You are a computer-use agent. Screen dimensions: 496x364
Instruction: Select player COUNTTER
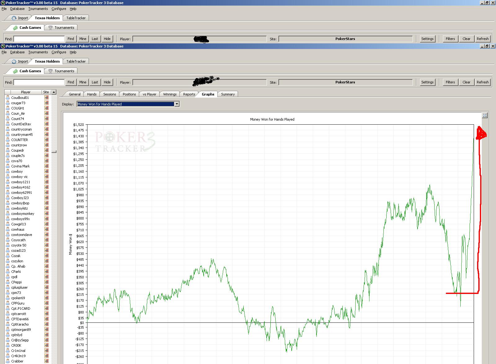[x=20, y=140]
